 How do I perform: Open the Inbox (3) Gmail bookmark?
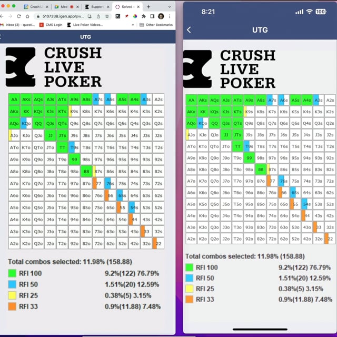17,25
